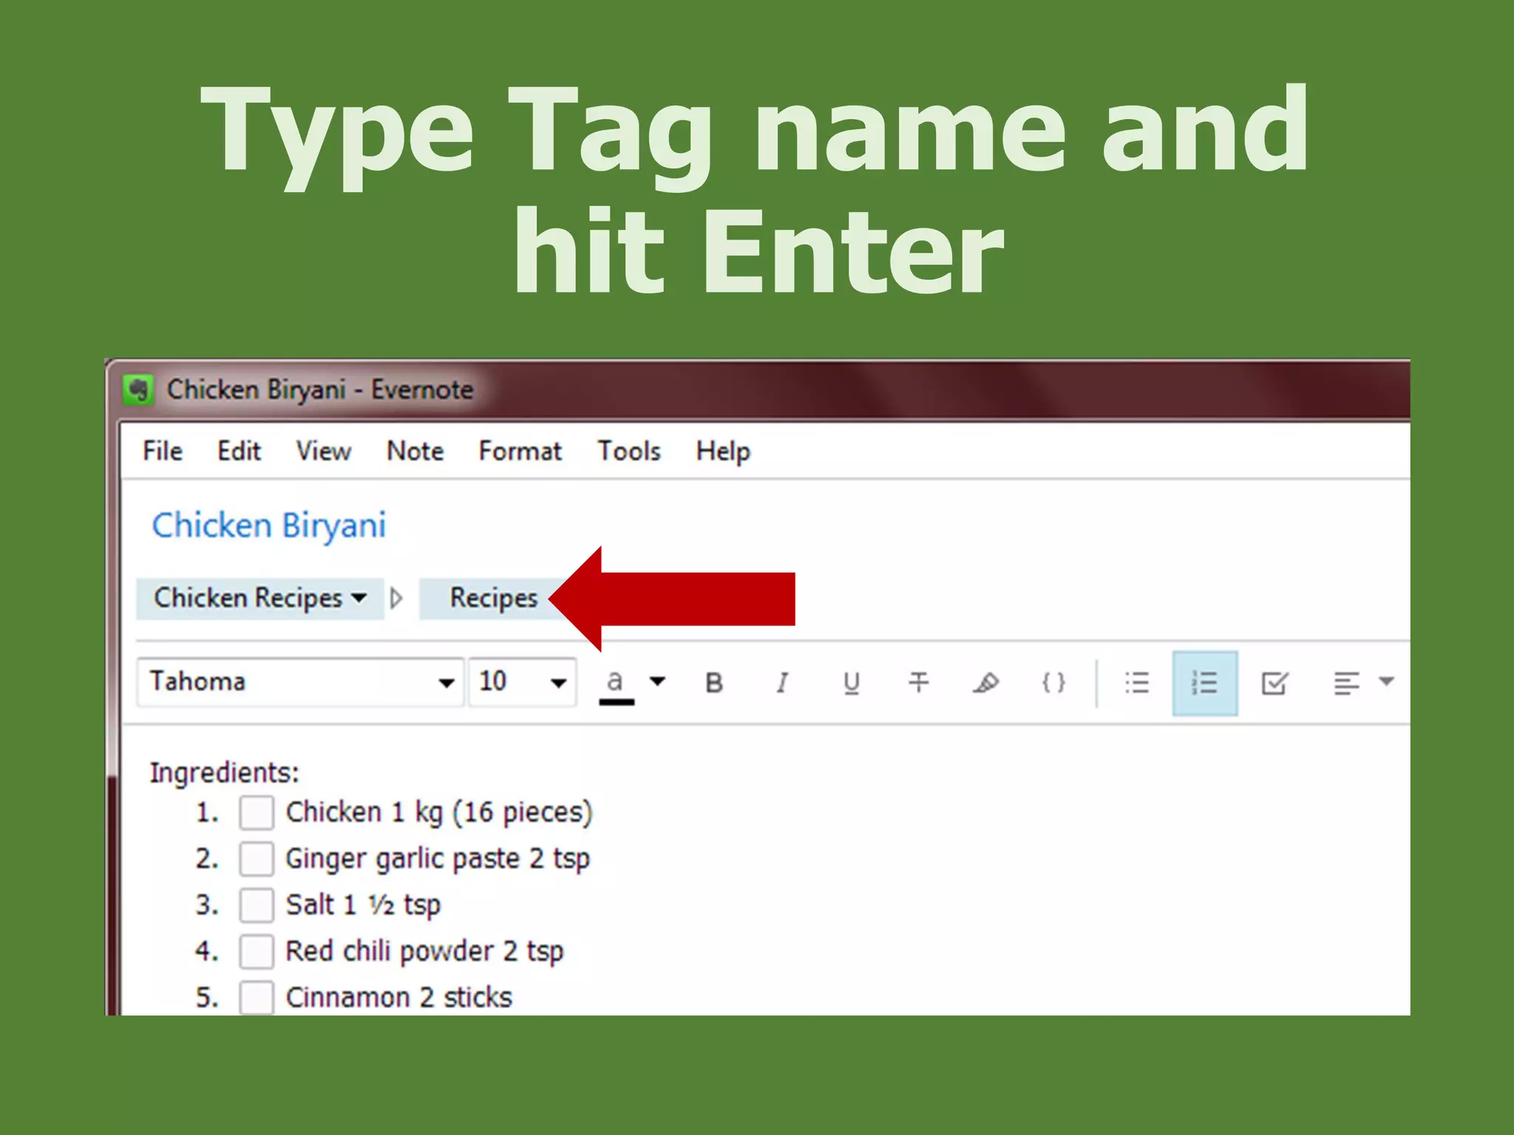Open the View menu
Screen dimensions: 1514x1135
323,451
